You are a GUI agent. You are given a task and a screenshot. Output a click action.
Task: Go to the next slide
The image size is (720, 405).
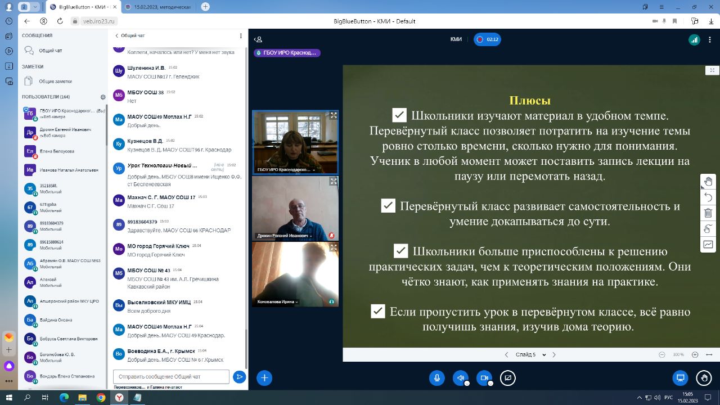554,355
